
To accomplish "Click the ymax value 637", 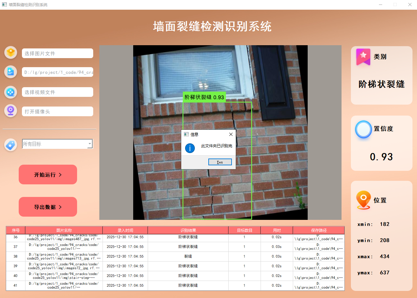I will coord(384,272).
